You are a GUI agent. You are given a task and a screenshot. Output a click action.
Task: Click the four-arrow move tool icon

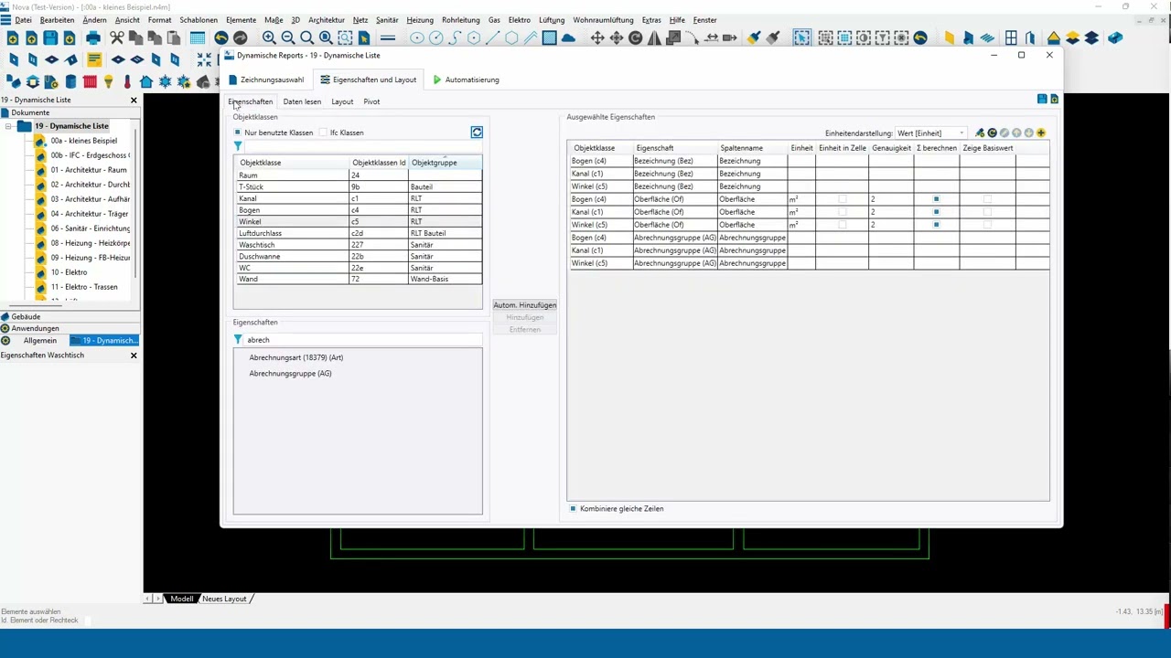pos(597,38)
